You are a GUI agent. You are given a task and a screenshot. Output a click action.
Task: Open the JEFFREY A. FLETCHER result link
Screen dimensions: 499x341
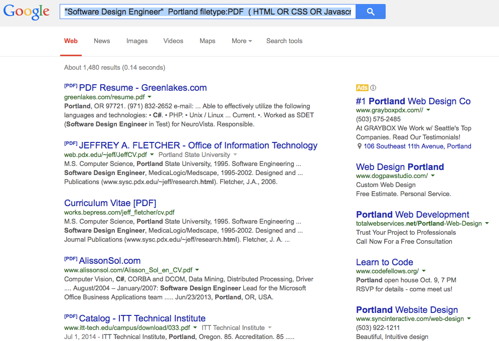pos(198,145)
